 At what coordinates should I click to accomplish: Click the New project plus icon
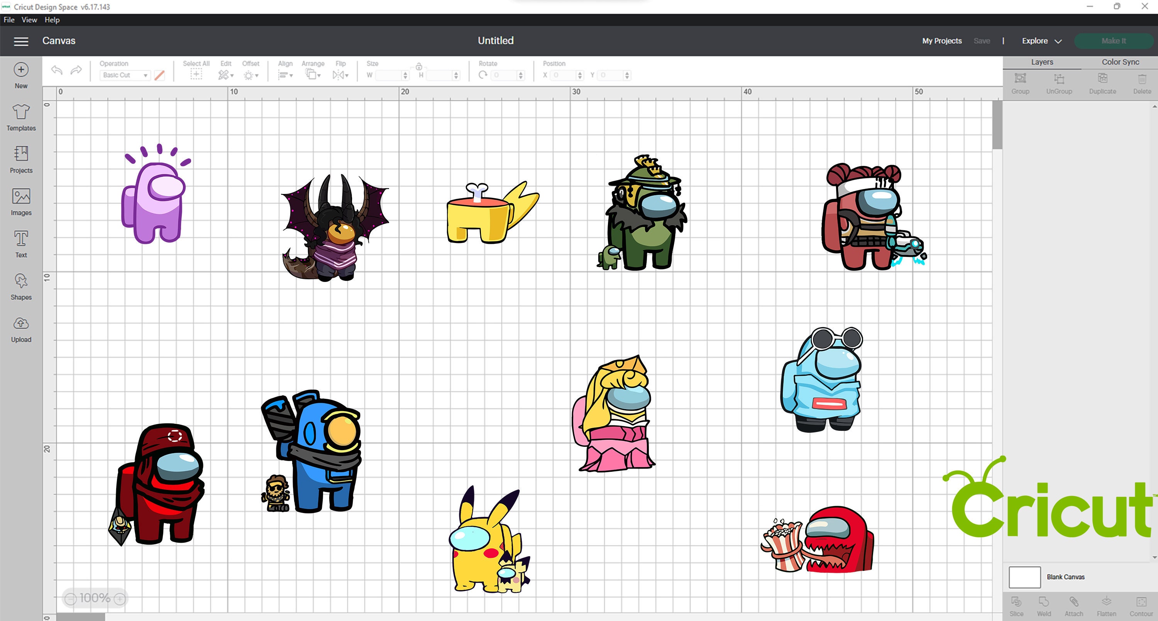21,70
